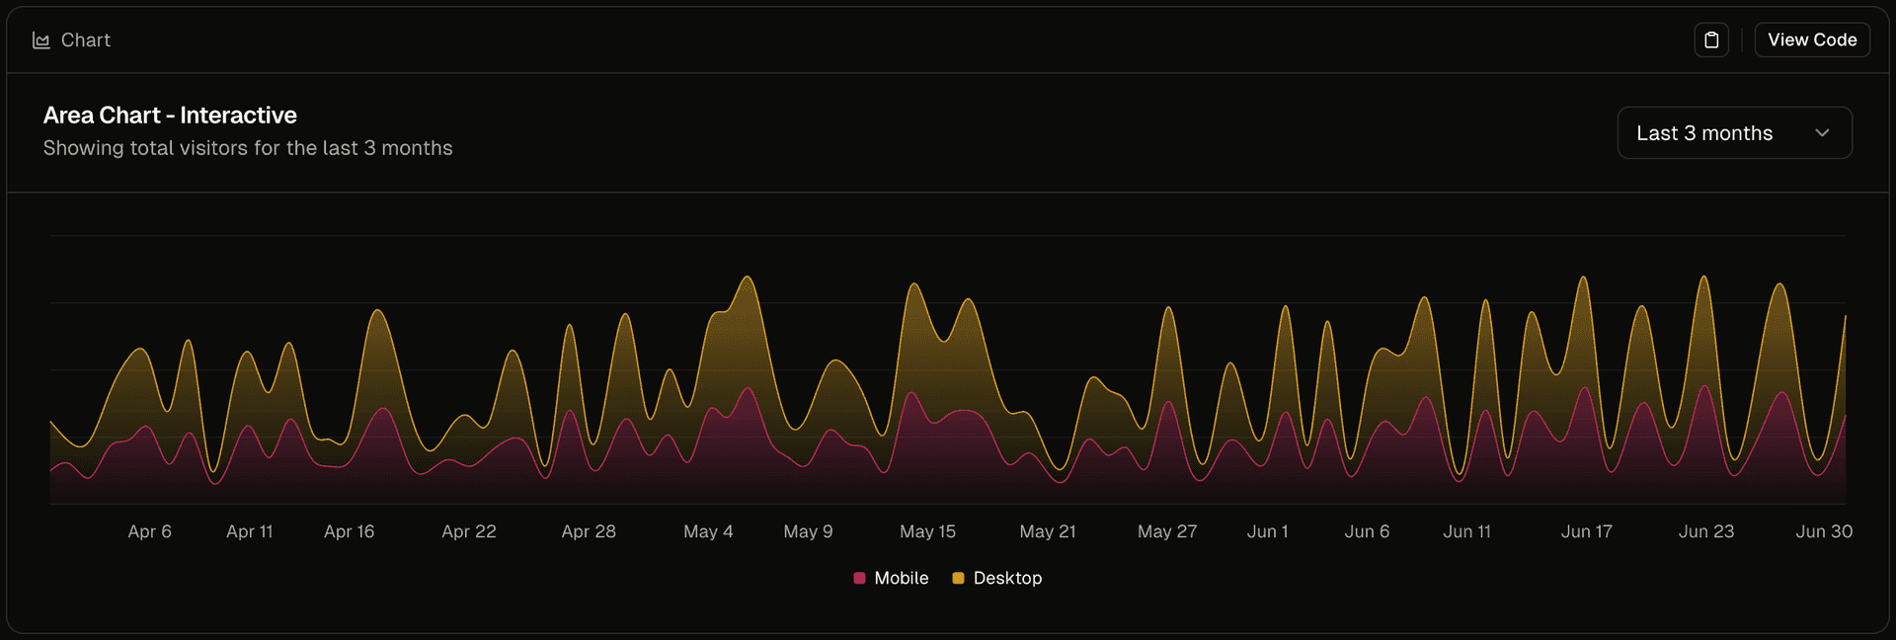Click the Area Chart - Interactive title
Screen dimensions: 1896x640
[170, 116]
